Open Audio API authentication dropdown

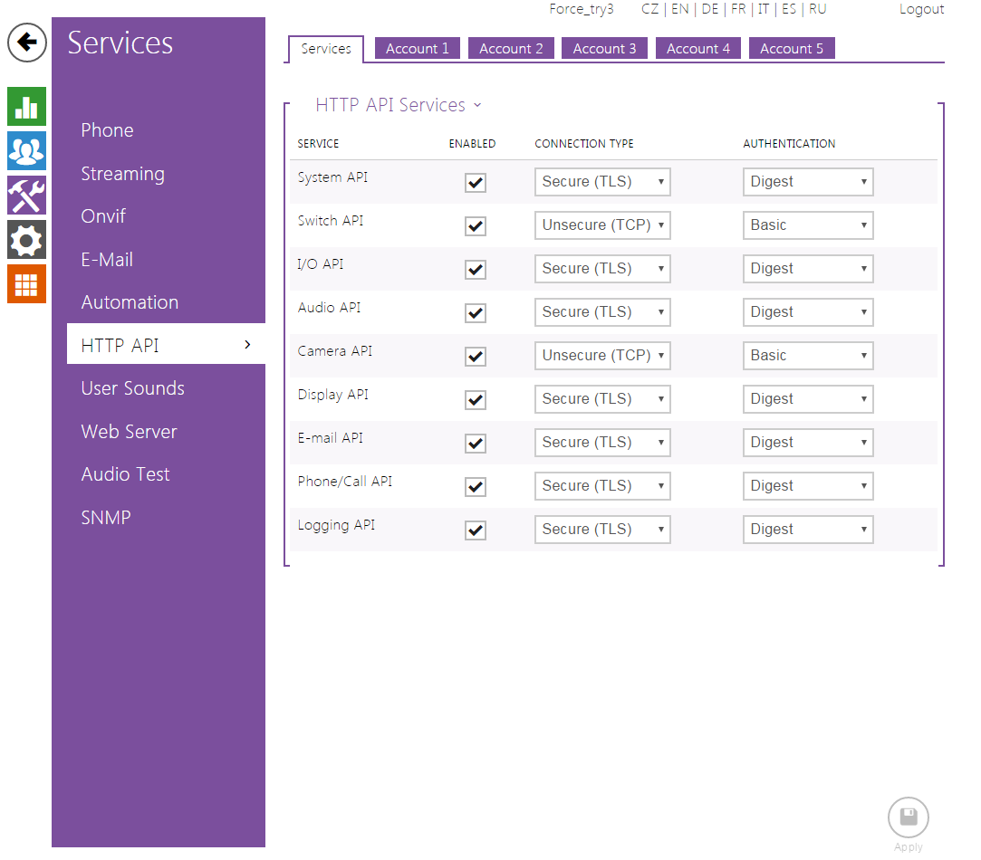(x=808, y=312)
